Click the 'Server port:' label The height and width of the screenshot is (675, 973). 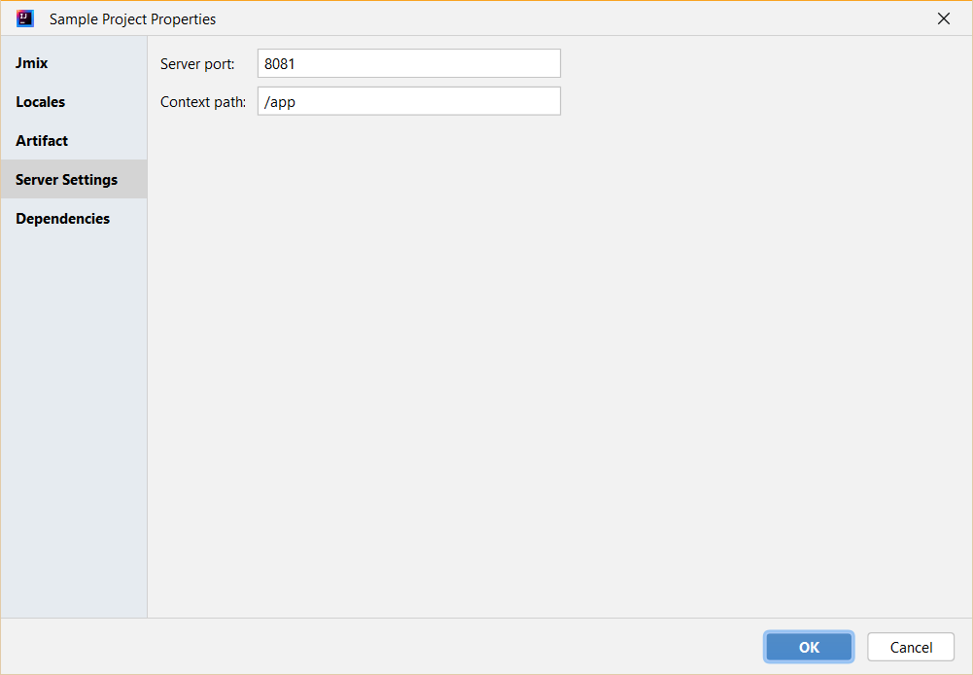pos(197,64)
